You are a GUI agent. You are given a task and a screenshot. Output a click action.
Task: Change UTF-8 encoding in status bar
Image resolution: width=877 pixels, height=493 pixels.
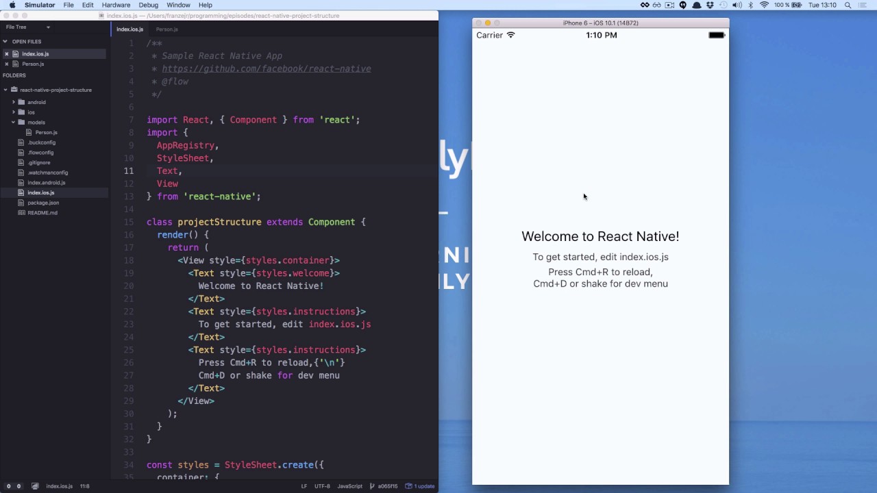322,486
